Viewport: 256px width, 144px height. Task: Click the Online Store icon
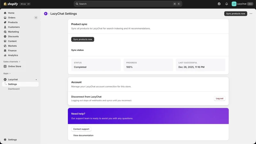(x=5, y=67)
